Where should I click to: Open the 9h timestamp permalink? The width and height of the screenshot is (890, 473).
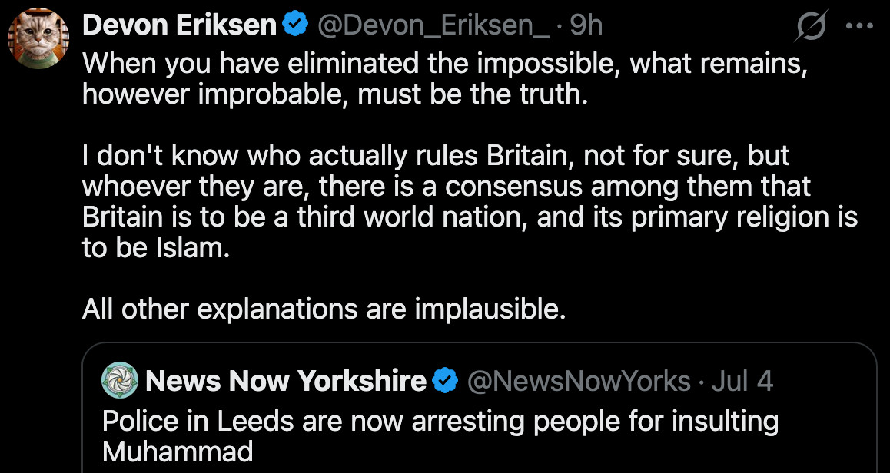tap(586, 25)
